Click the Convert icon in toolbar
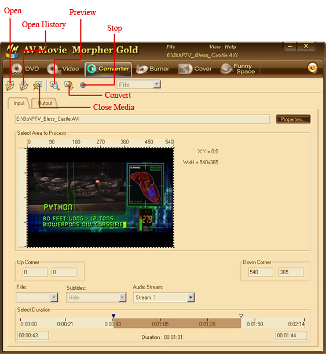This screenshot has height=354, width=326. [69, 85]
